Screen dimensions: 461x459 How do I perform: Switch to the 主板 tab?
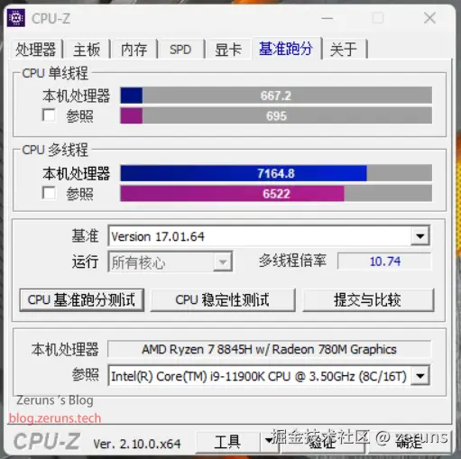coord(87,49)
